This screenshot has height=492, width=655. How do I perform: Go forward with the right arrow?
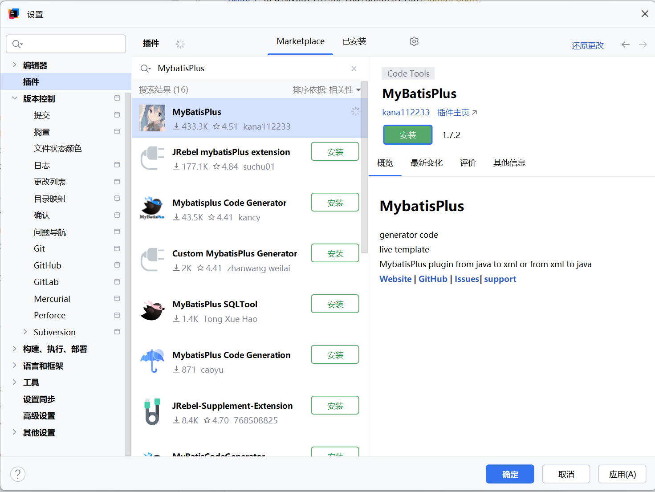click(643, 45)
